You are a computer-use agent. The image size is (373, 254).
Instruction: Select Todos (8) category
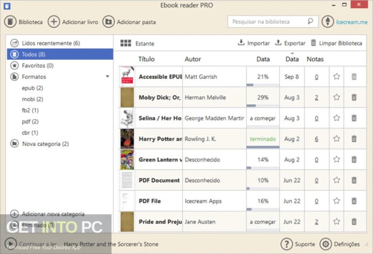[x=60, y=54]
